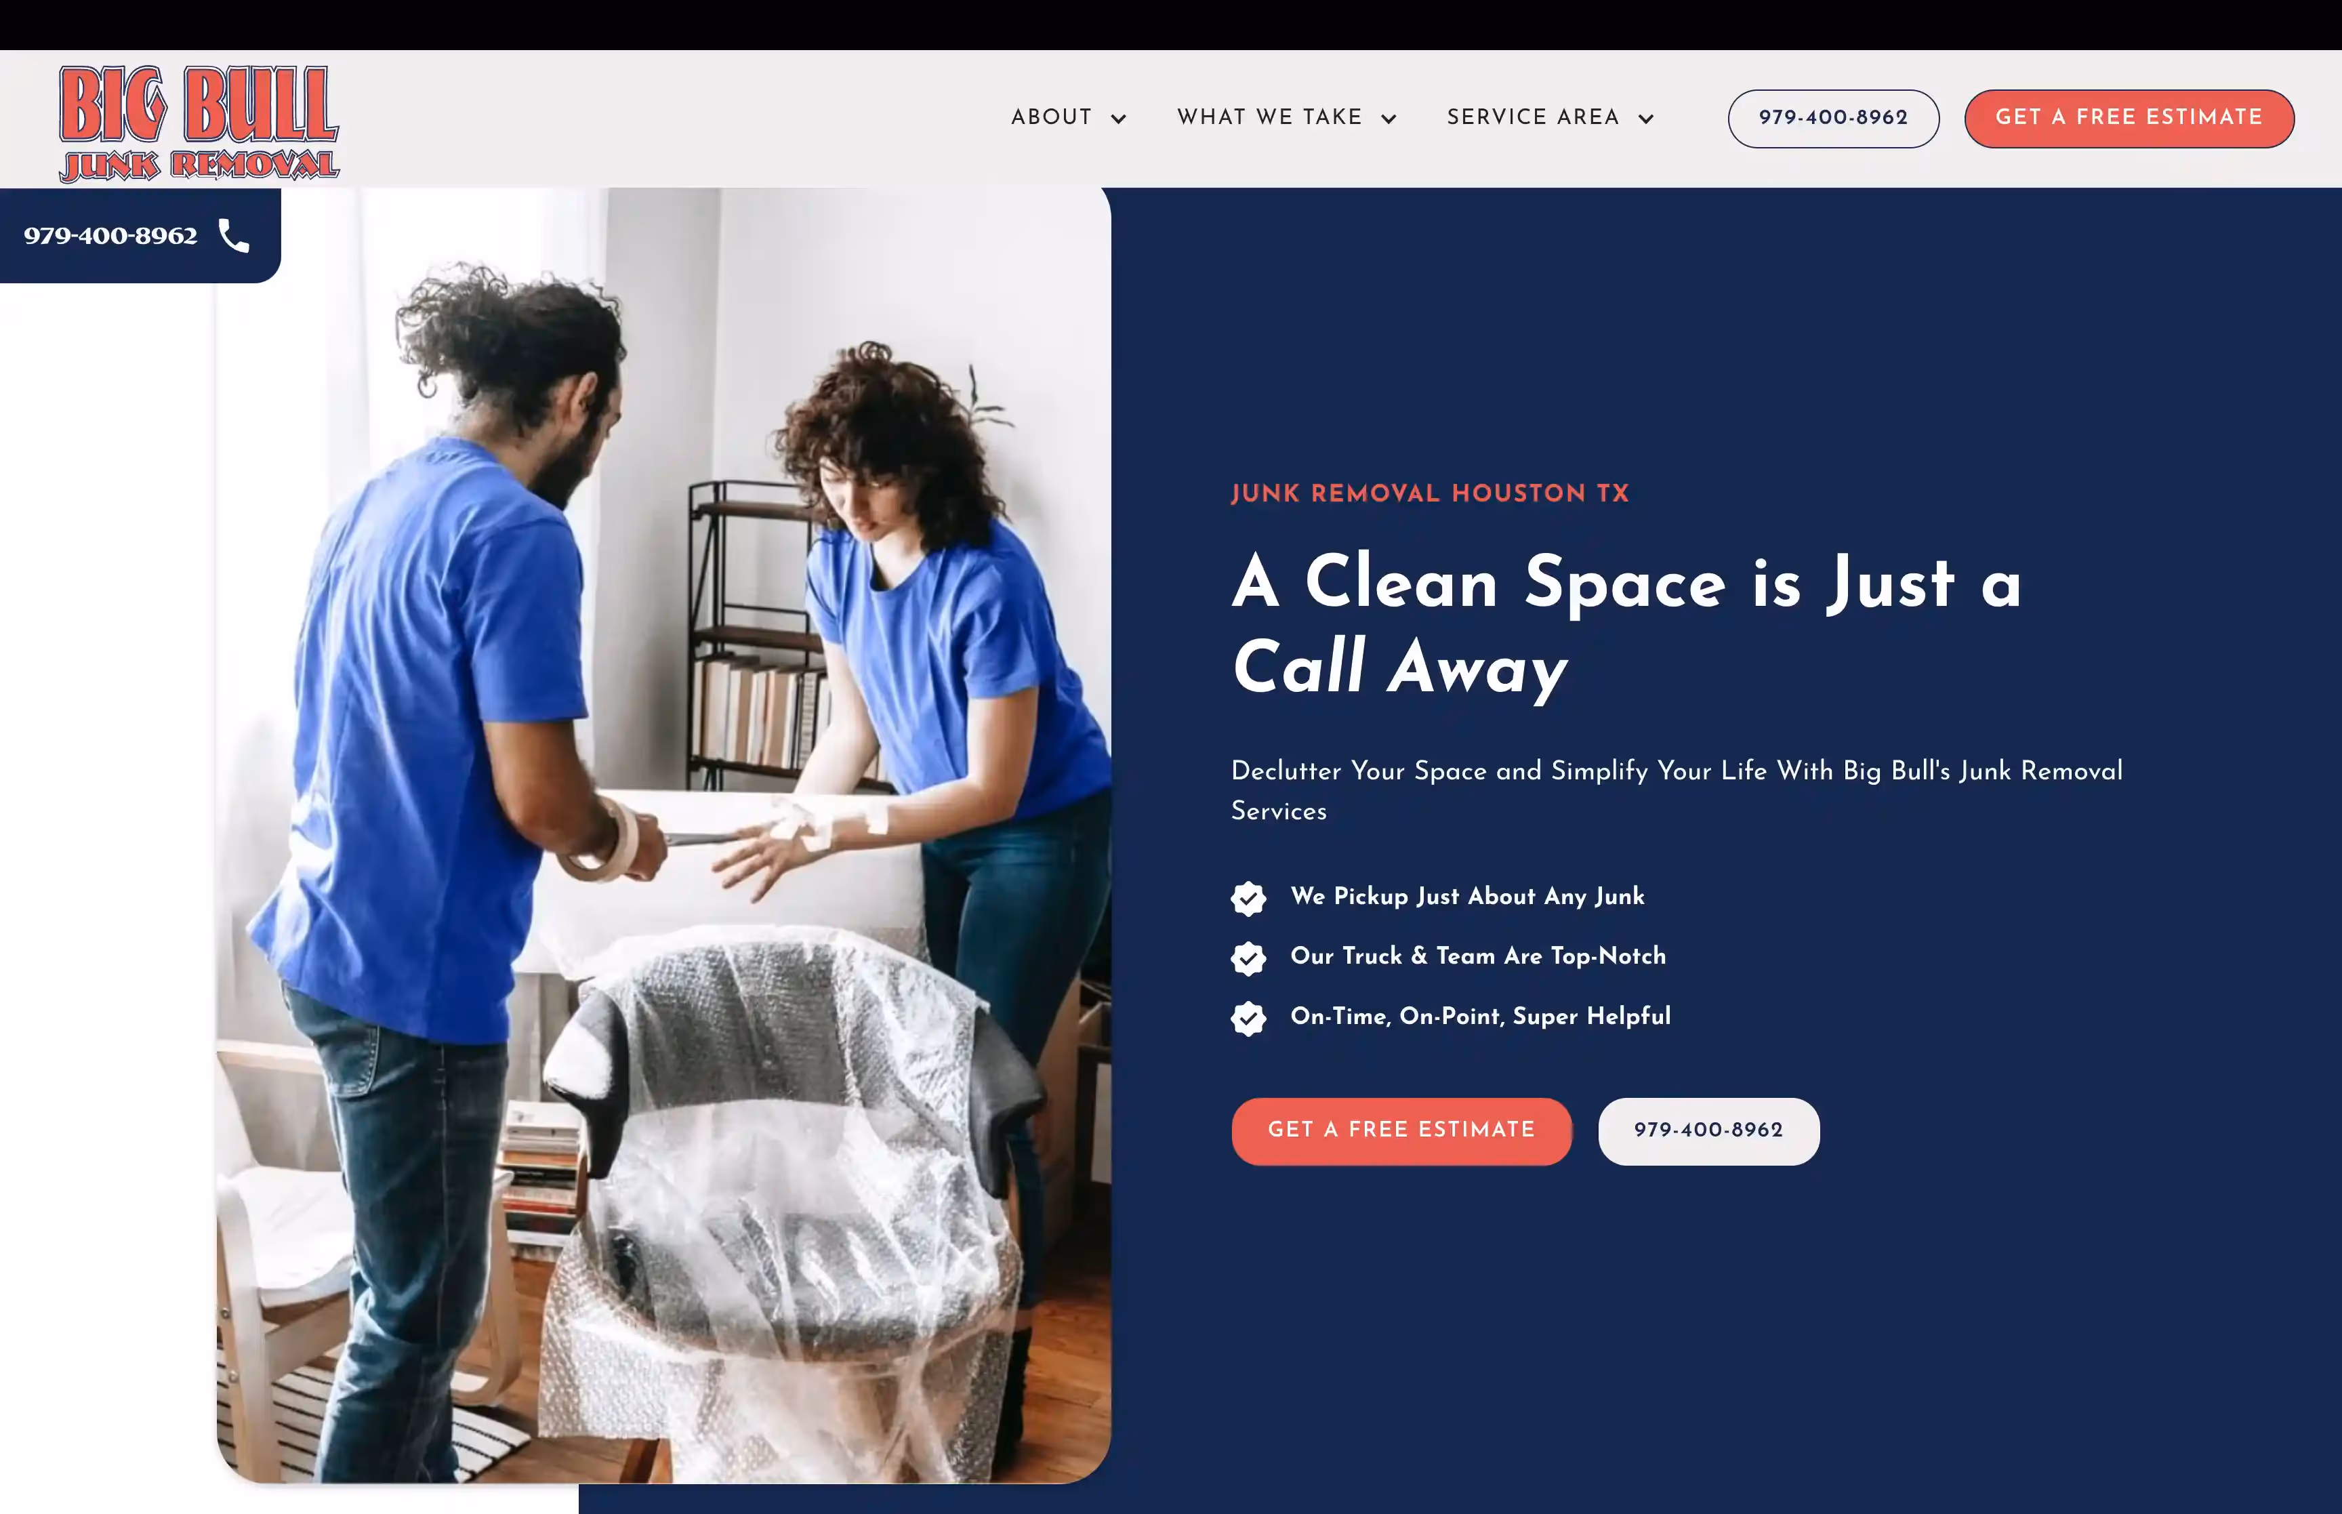The width and height of the screenshot is (2342, 1514).
Task: Open the Service Area menu item
Action: pyautogui.click(x=1533, y=117)
